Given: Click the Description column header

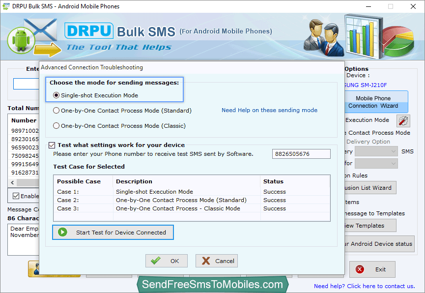Looking at the screenshot, I should click(x=187, y=181).
